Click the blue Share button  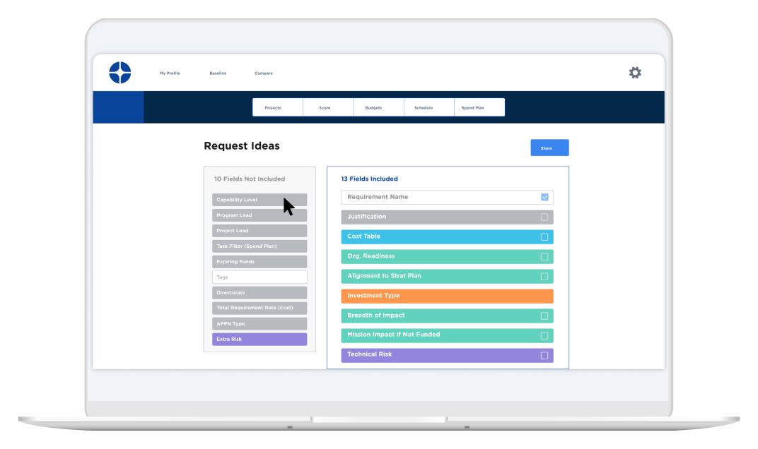[x=549, y=148]
